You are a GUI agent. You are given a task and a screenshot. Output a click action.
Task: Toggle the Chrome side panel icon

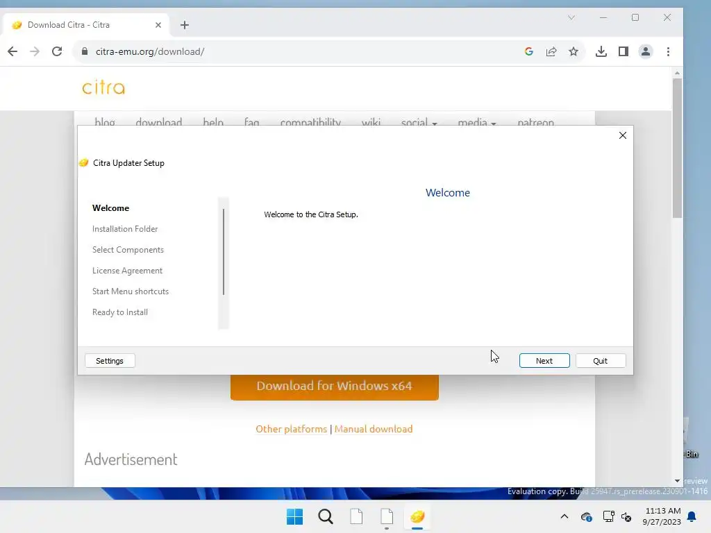(x=624, y=51)
